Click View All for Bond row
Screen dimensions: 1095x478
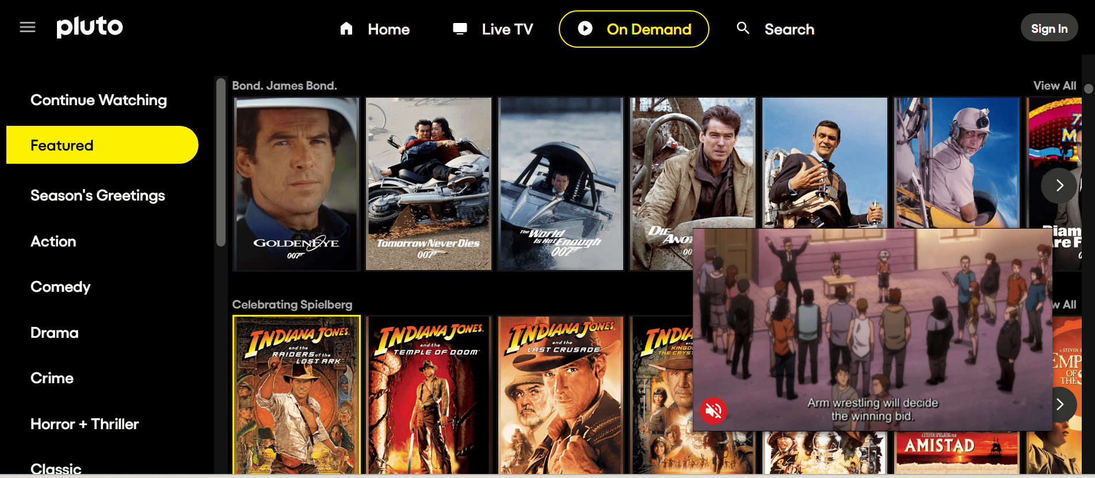pyautogui.click(x=1054, y=86)
